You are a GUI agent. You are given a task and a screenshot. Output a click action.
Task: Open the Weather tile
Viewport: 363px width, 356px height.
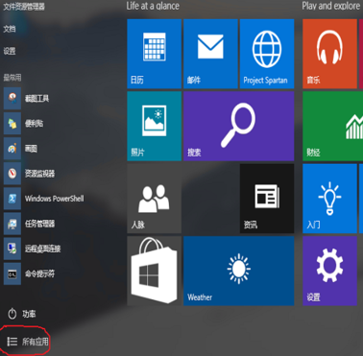click(x=239, y=271)
